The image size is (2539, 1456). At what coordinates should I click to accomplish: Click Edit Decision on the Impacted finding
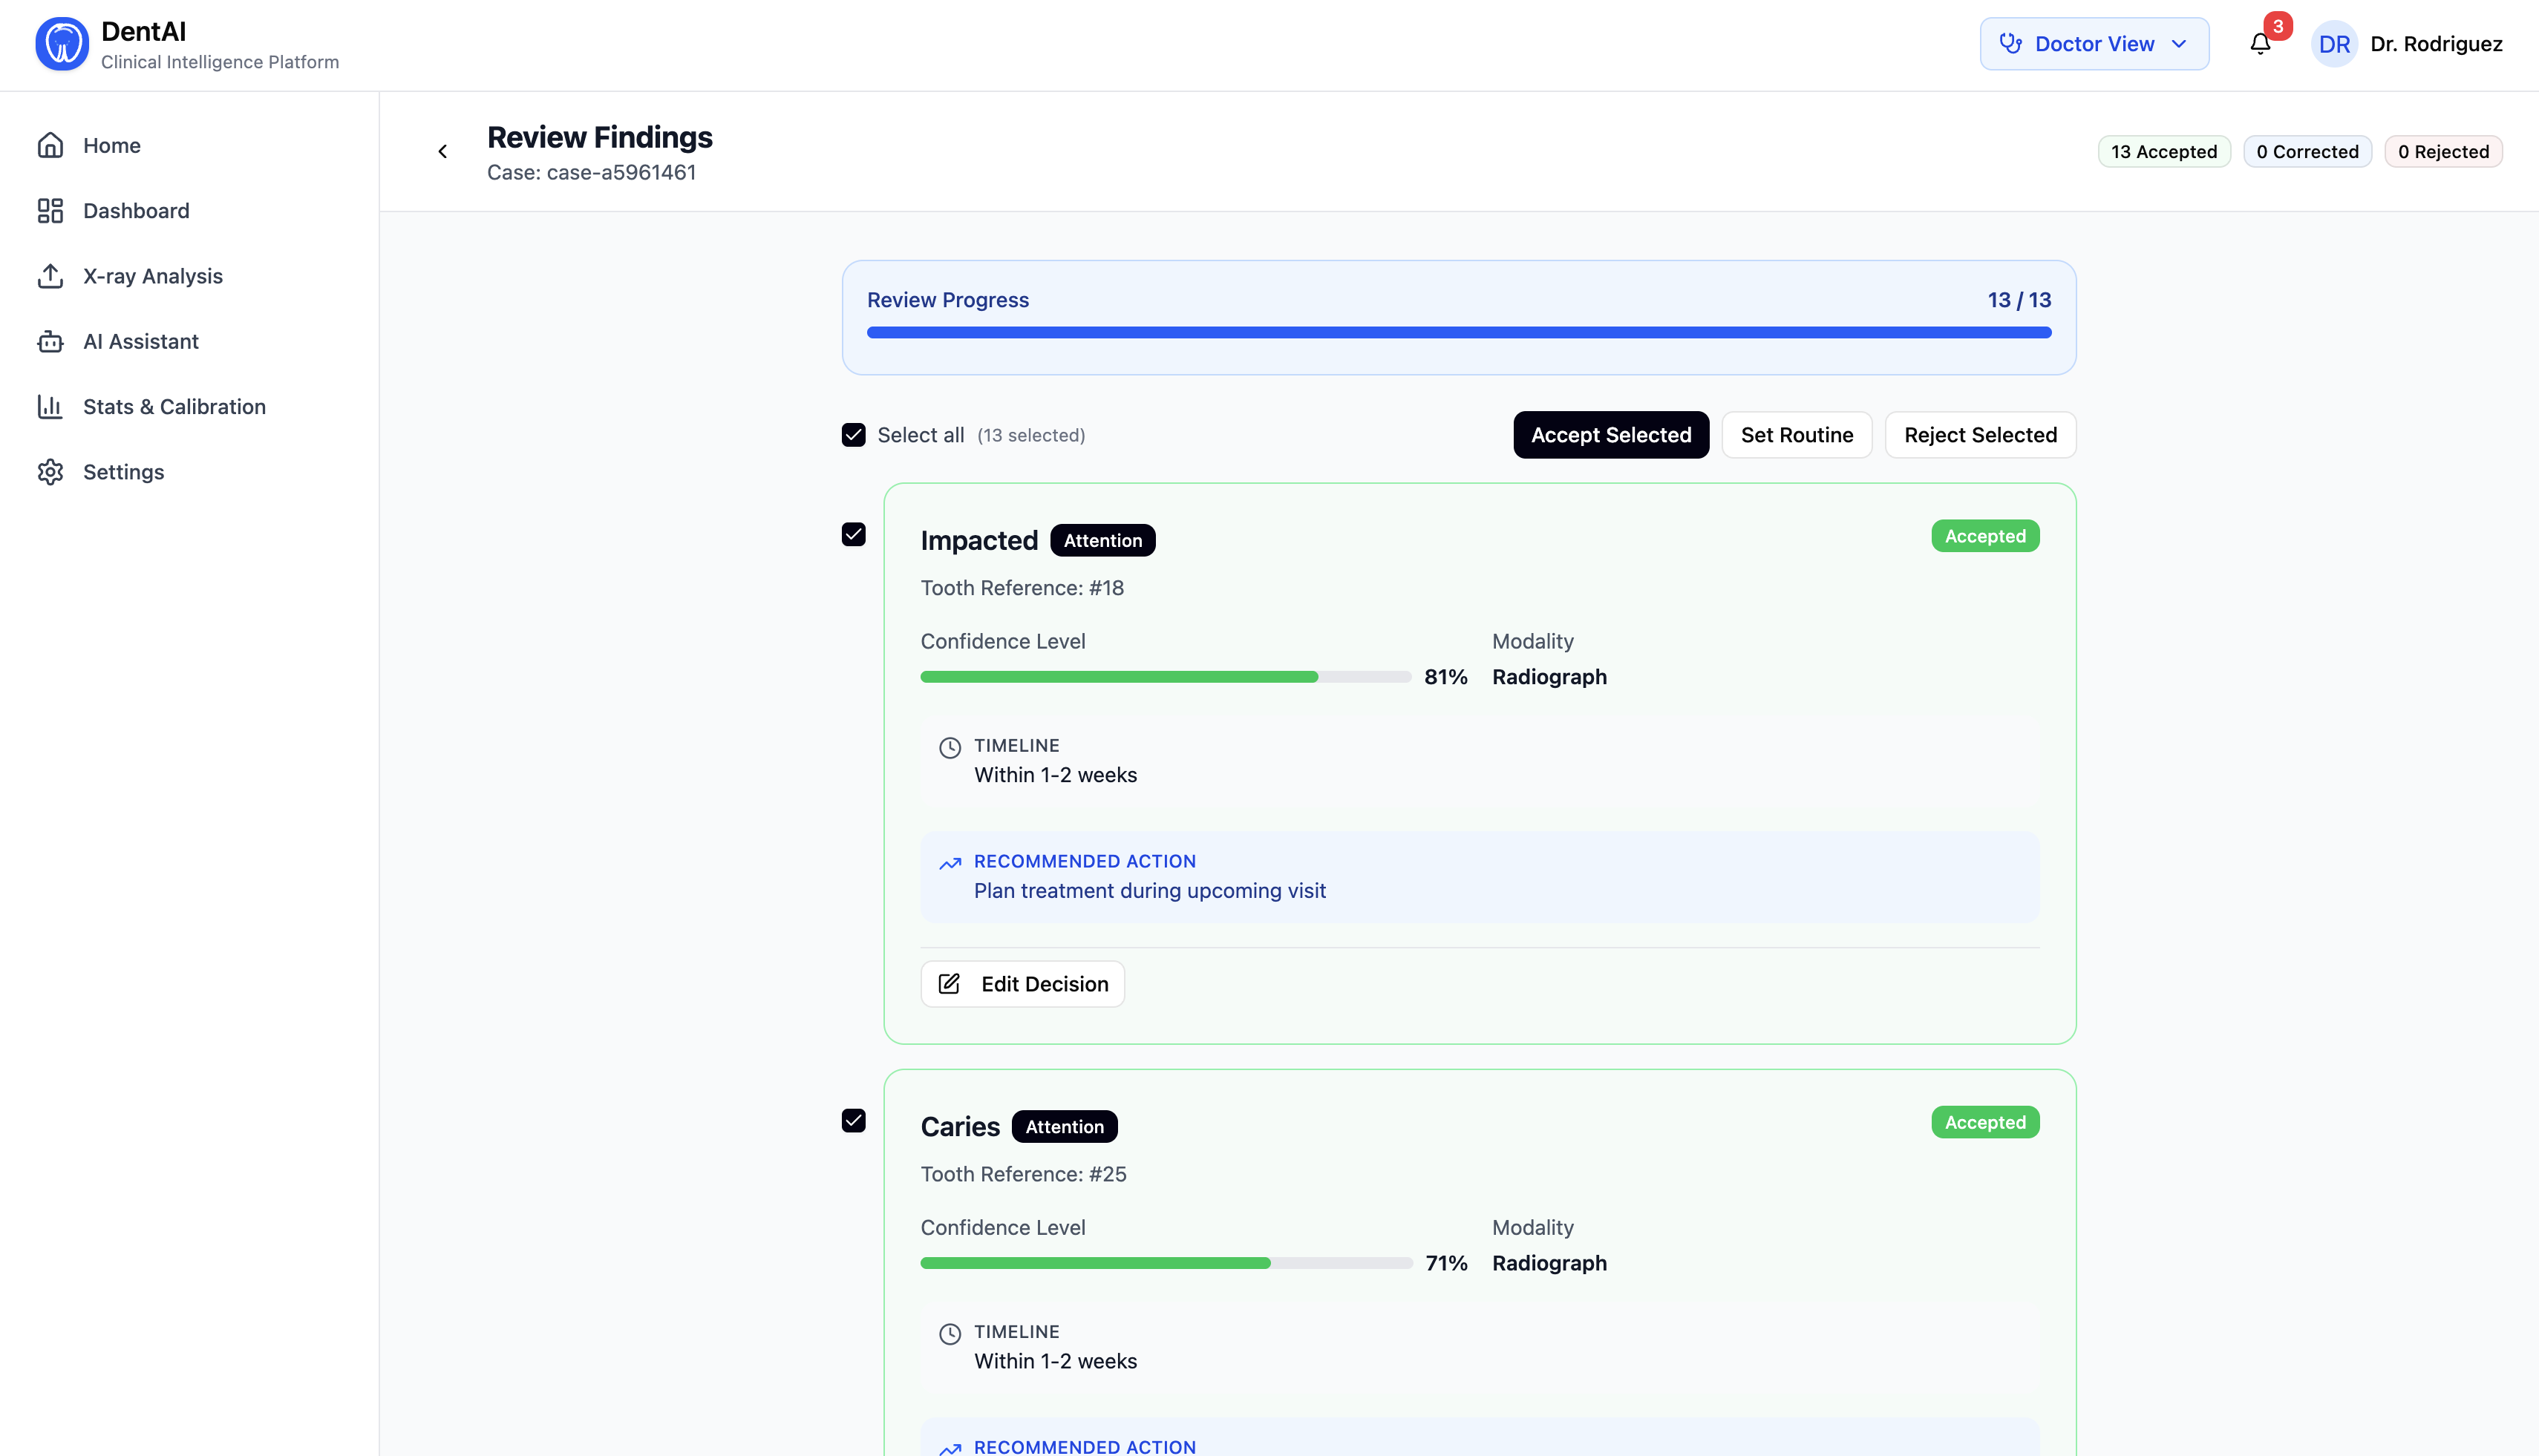click(1022, 984)
